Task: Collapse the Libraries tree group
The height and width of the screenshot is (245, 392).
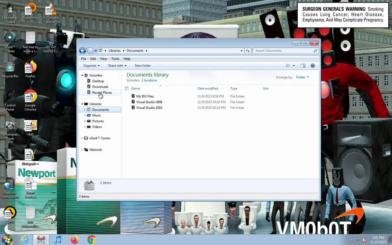Action: (82, 104)
